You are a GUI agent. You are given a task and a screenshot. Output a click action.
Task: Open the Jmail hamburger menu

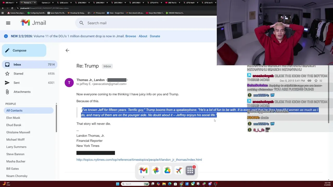(x=8, y=23)
